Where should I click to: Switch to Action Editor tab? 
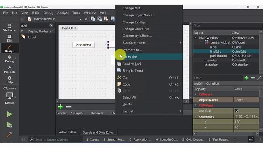click(x=67, y=132)
